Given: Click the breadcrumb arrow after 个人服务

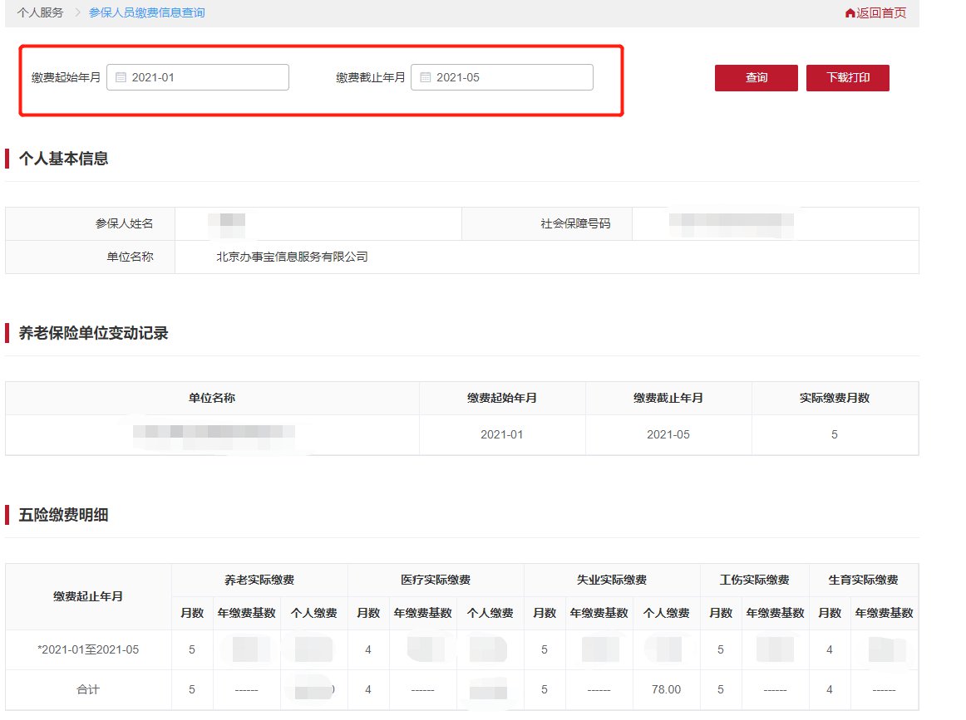Looking at the screenshot, I should coord(76,12).
